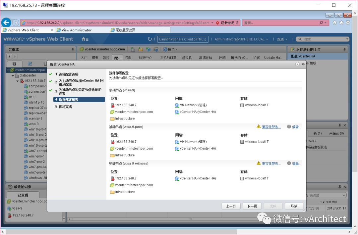This screenshot has width=358, height=235.
Task: Open the Permissions tab
Action: [x=128, y=58]
